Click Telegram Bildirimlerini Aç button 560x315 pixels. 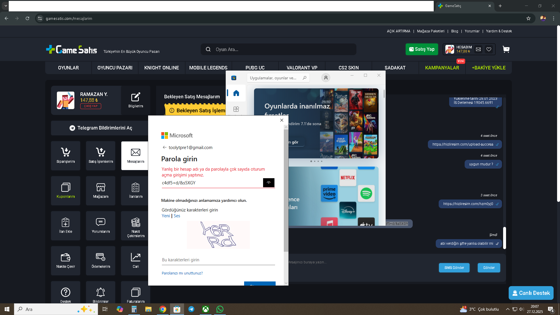pyautogui.click(x=100, y=128)
